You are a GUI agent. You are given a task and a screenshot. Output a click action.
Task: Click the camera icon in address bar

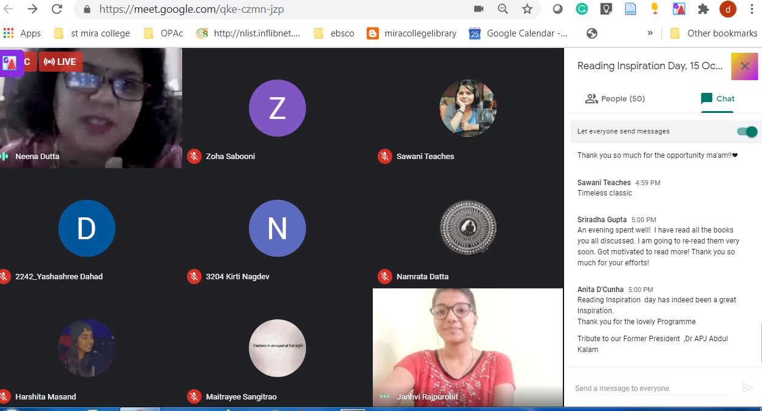pos(478,9)
